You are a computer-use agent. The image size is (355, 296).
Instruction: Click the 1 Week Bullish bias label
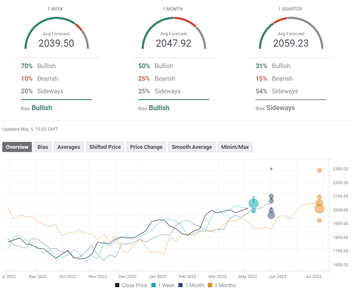pyautogui.click(x=41, y=108)
